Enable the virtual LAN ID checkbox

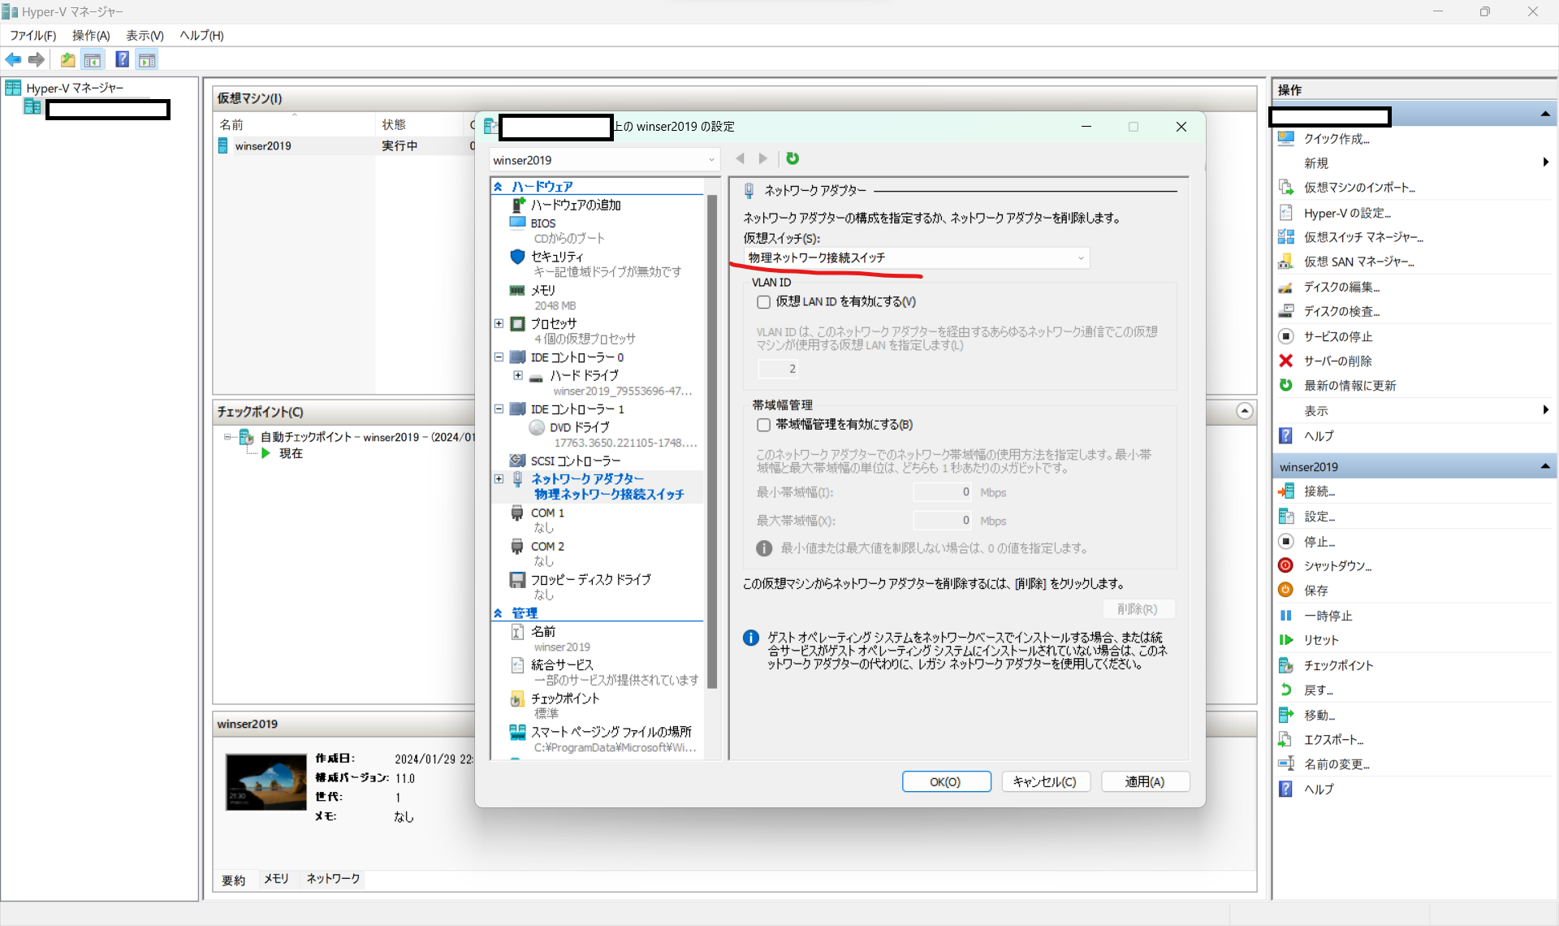pyautogui.click(x=763, y=302)
